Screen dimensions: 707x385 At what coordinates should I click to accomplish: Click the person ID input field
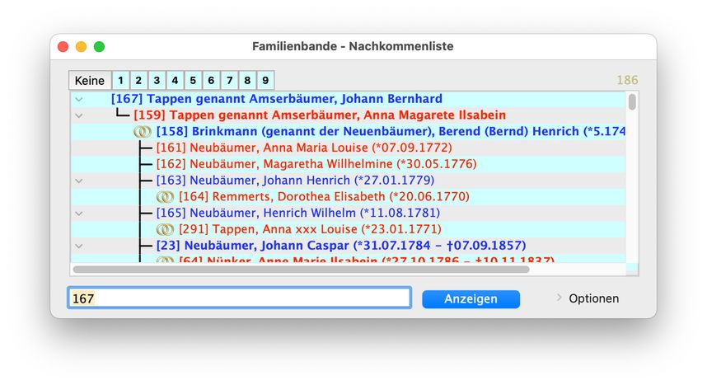pyautogui.click(x=239, y=298)
